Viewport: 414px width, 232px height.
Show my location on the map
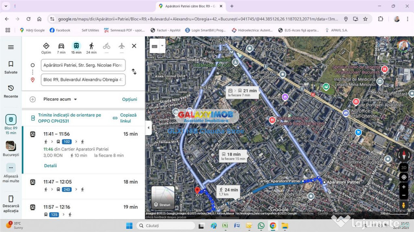pyautogui.click(x=404, y=177)
